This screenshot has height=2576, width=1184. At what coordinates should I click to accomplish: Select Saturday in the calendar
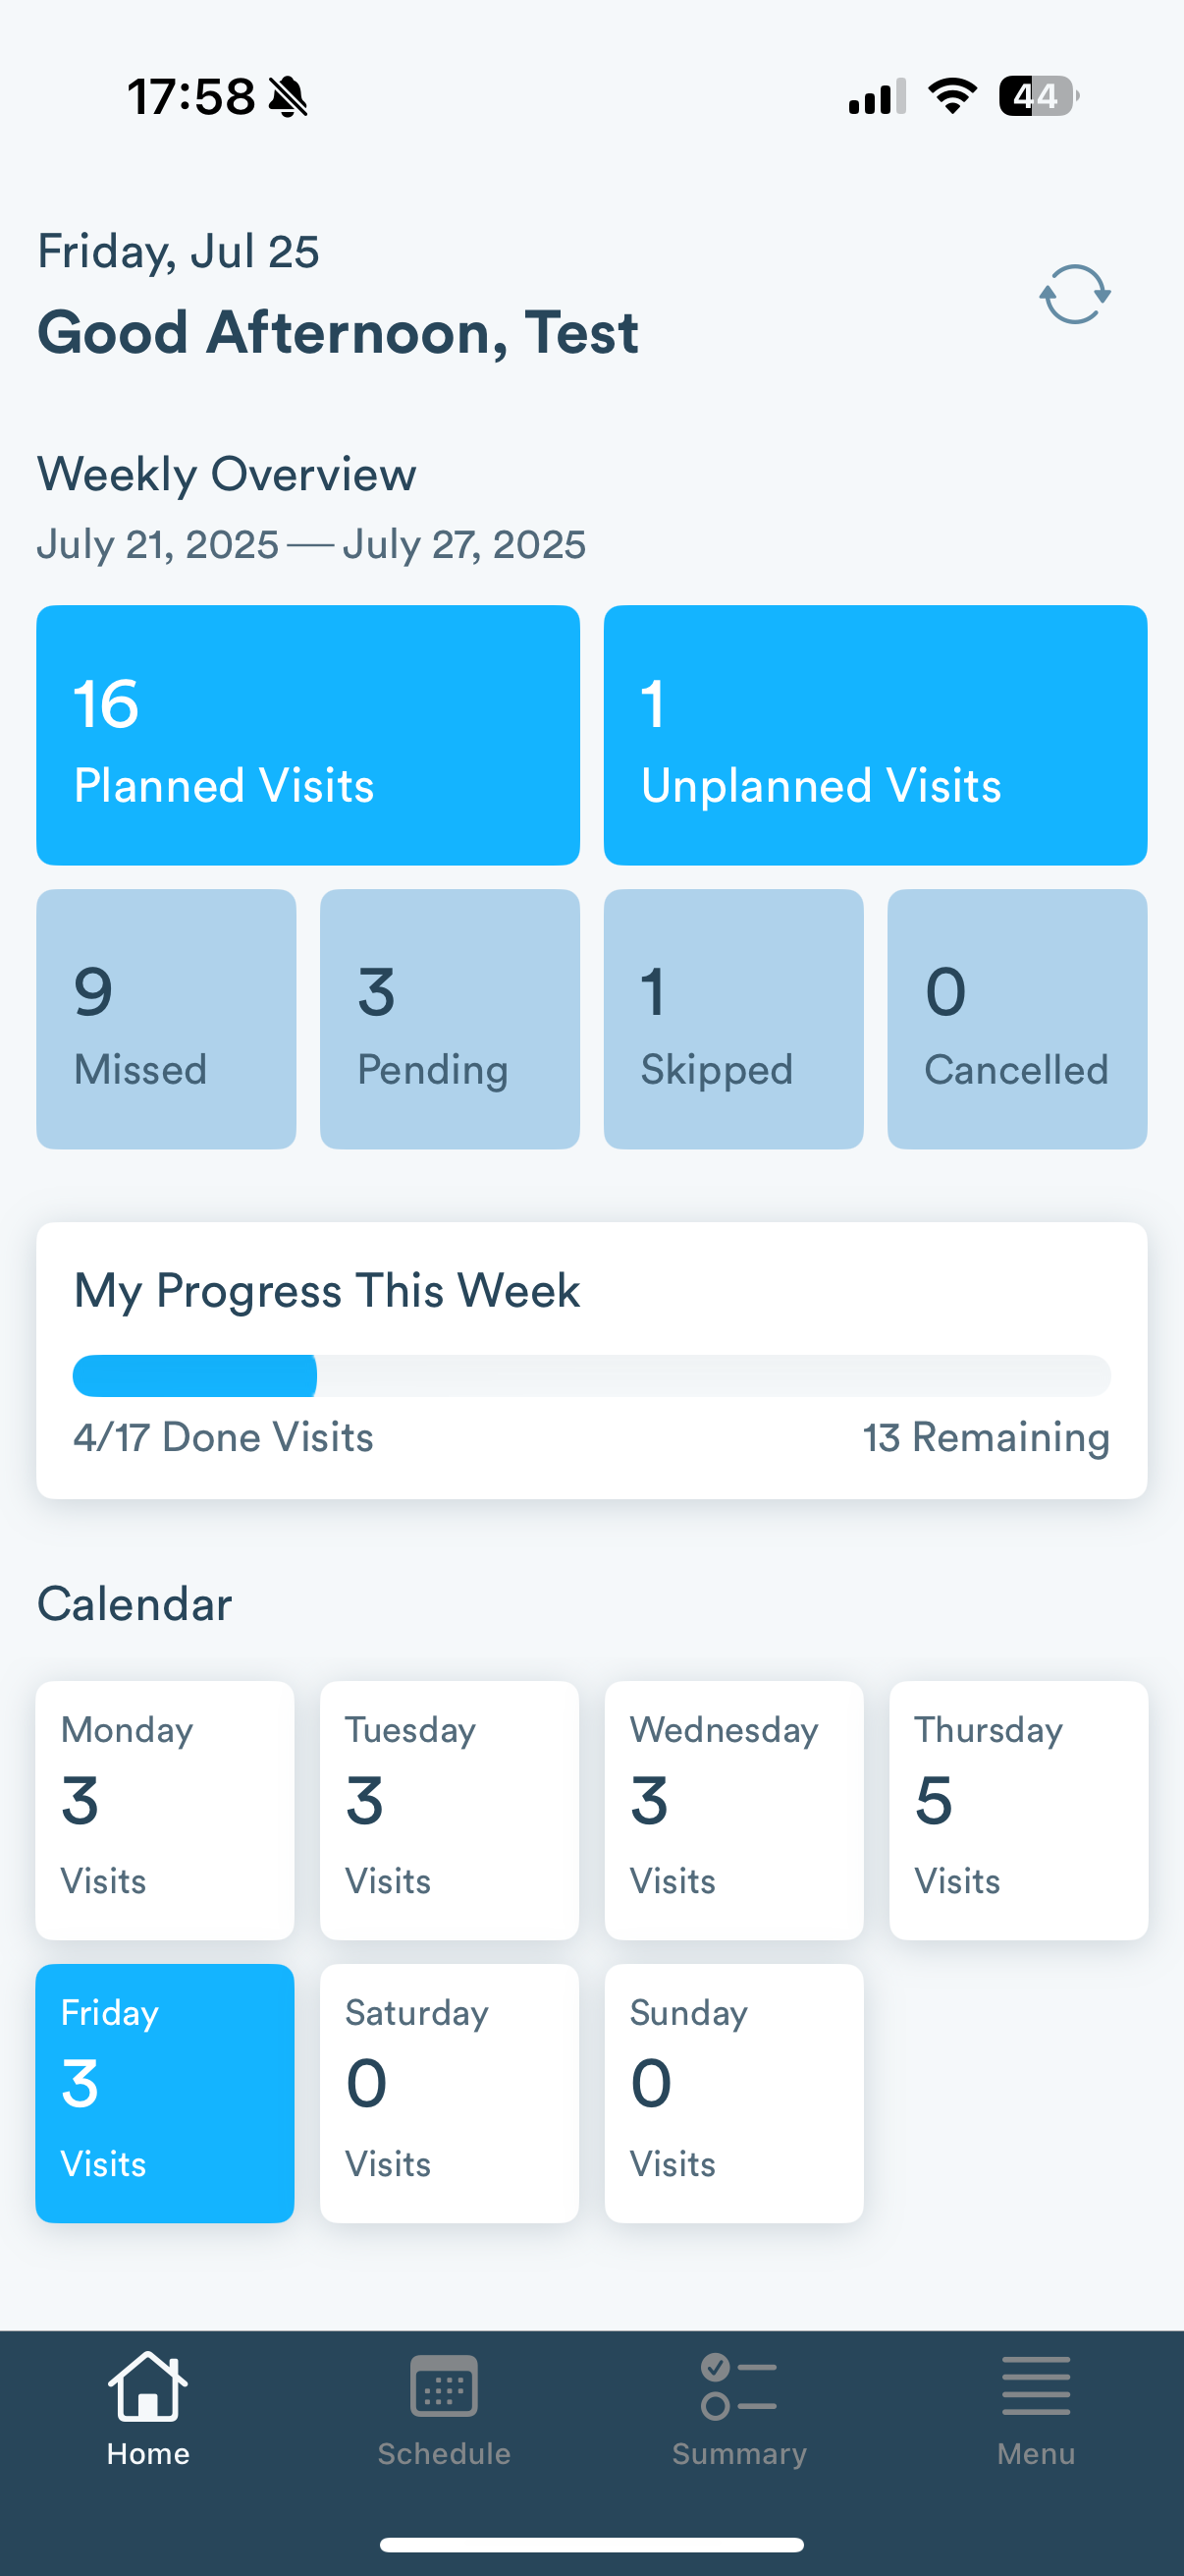450,2093
